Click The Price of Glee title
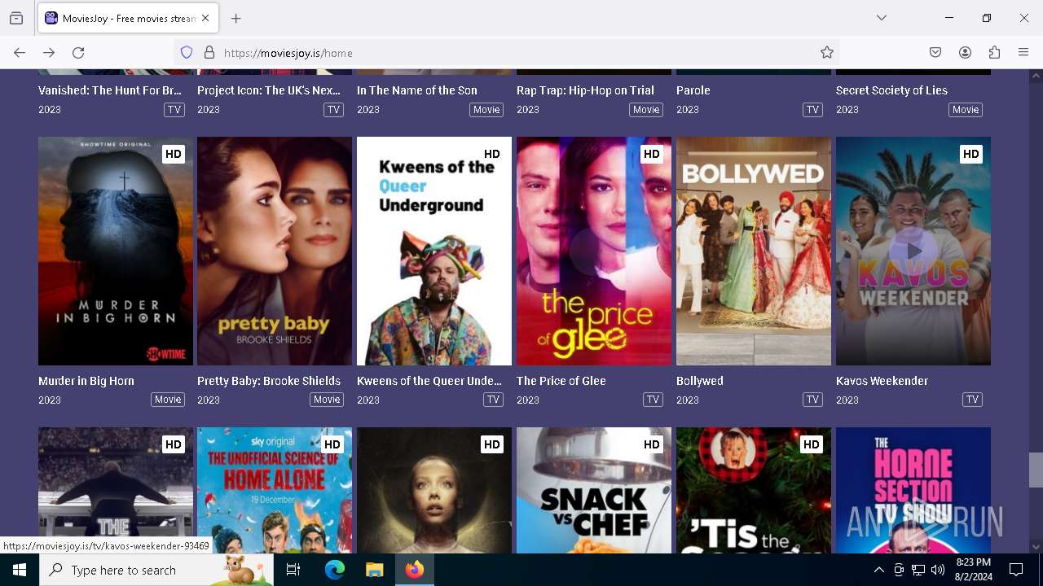 (561, 381)
